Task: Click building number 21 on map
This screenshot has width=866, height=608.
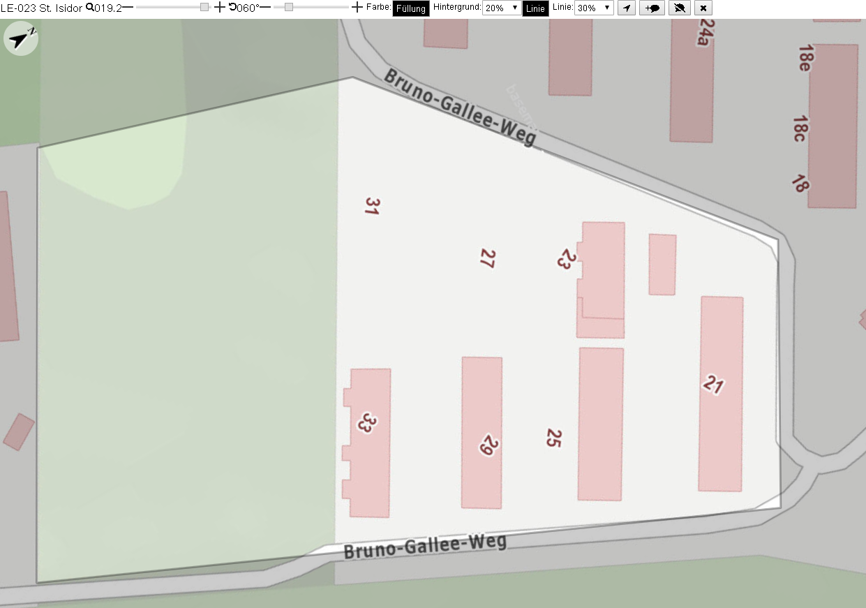Action: coord(714,385)
